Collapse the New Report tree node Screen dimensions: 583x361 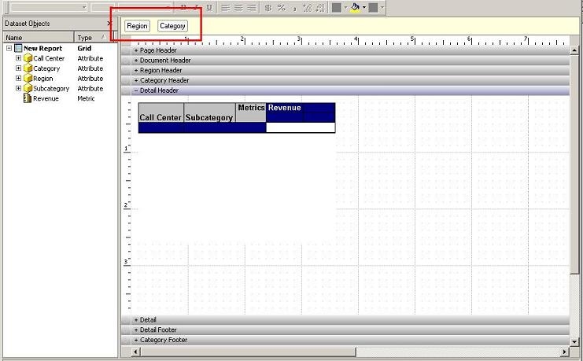9,49
